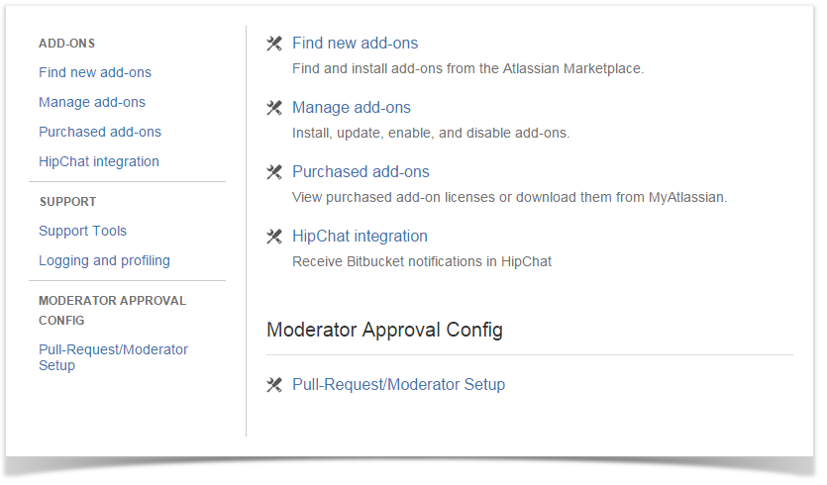Go to Purchased add-ons in the sidebar
The image size is (827, 485).
[x=100, y=132]
